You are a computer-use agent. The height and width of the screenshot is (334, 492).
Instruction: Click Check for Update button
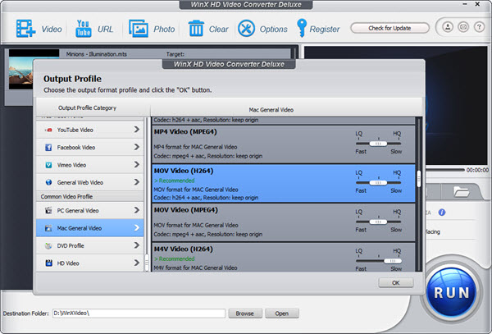click(x=389, y=28)
